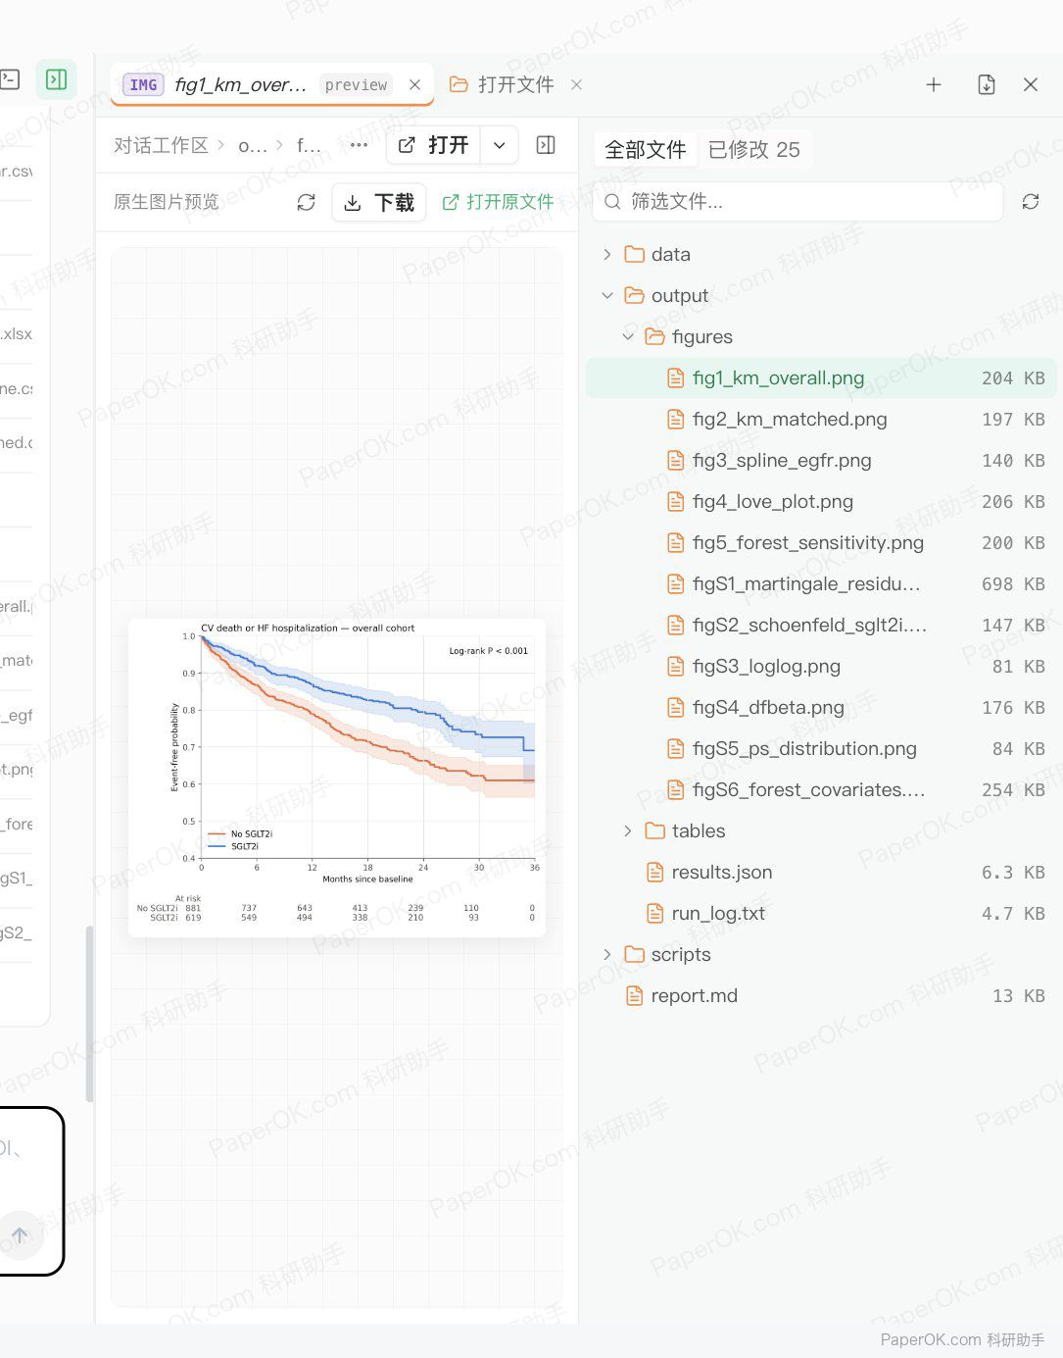Click the Kaplan-Meier plot image preview

(x=337, y=778)
